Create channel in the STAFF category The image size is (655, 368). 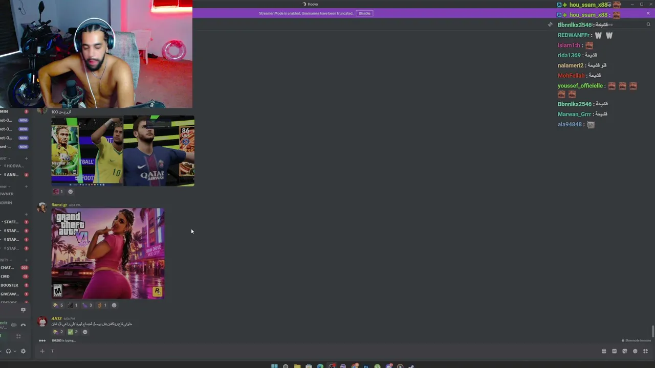click(x=26, y=214)
